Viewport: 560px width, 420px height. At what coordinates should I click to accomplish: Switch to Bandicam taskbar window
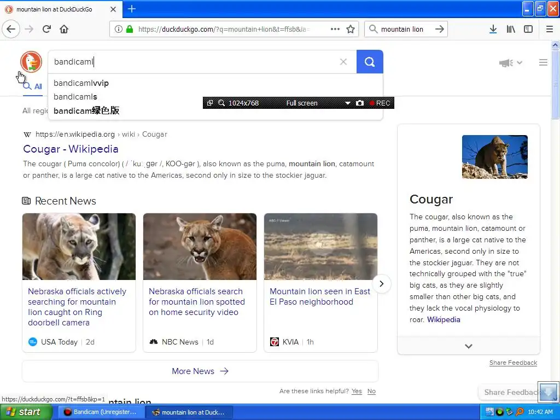coord(101,412)
